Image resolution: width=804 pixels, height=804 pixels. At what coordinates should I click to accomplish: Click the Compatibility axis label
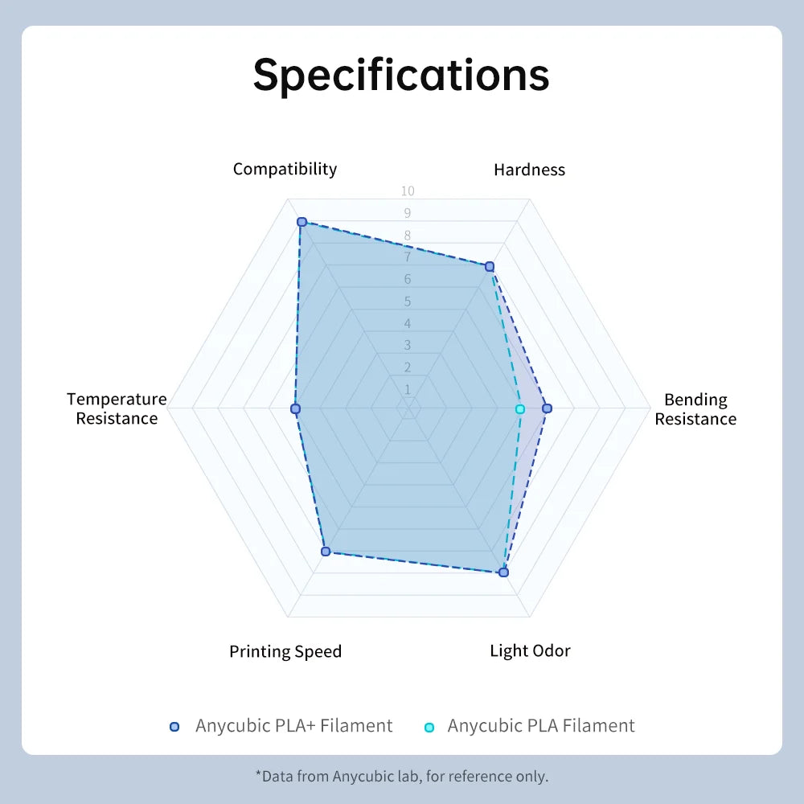click(x=285, y=169)
